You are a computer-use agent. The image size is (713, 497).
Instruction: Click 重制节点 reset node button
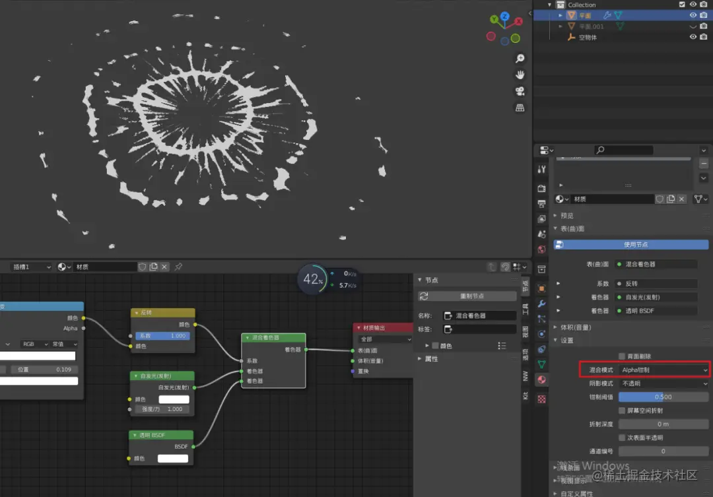point(467,296)
